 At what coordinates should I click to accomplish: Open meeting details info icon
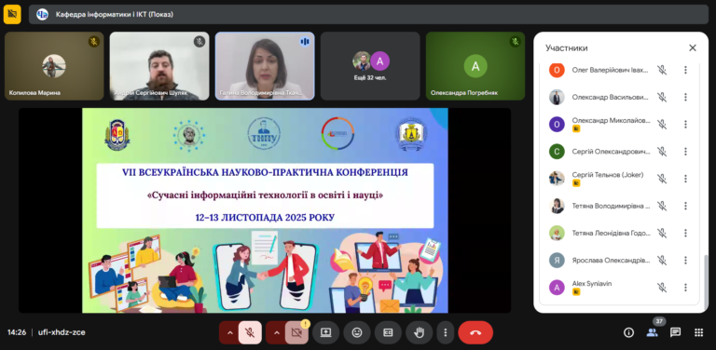coord(628,332)
